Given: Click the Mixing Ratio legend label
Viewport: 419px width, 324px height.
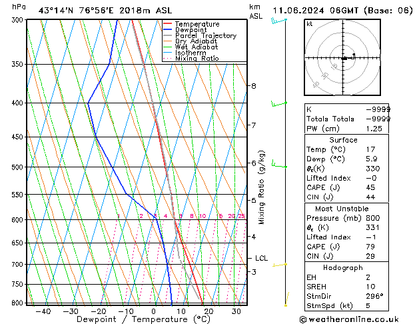Looking at the screenshot, I should click(197, 58).
